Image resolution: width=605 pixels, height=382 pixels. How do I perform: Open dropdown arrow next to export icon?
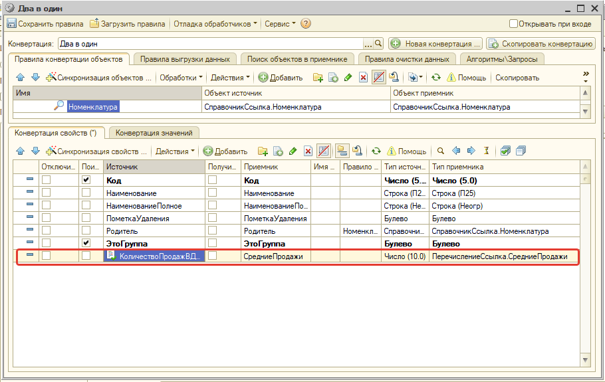(420, 78)
